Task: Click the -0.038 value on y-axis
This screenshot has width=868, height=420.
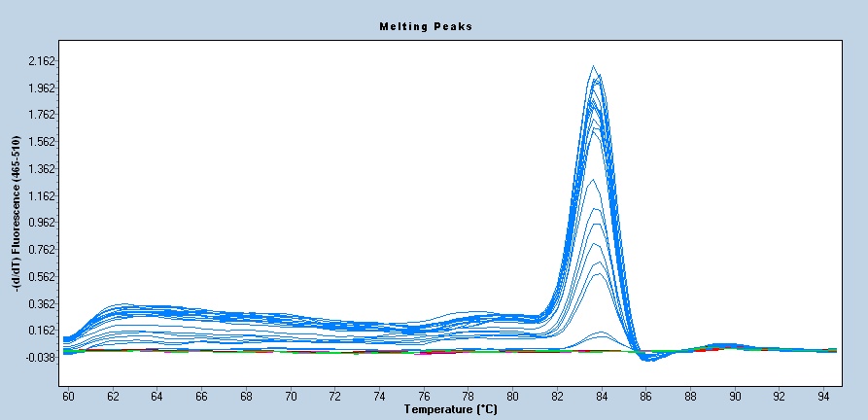Action: pyautogui.click(x=41, y=358)
